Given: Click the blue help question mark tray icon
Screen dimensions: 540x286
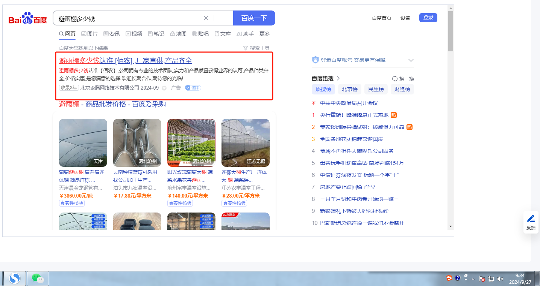Looking at the screenshot, I should point(458,278).
